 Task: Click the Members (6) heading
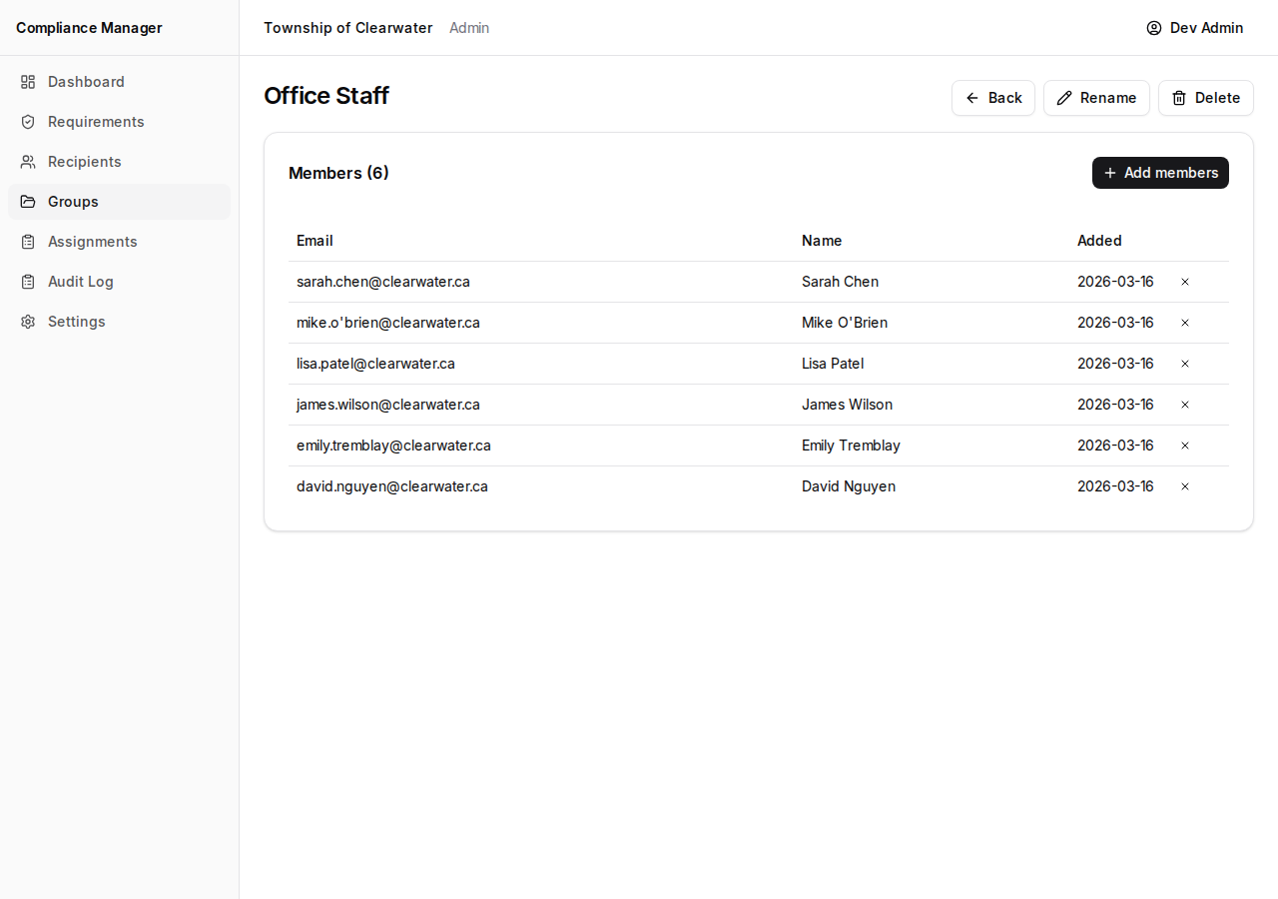338,173
